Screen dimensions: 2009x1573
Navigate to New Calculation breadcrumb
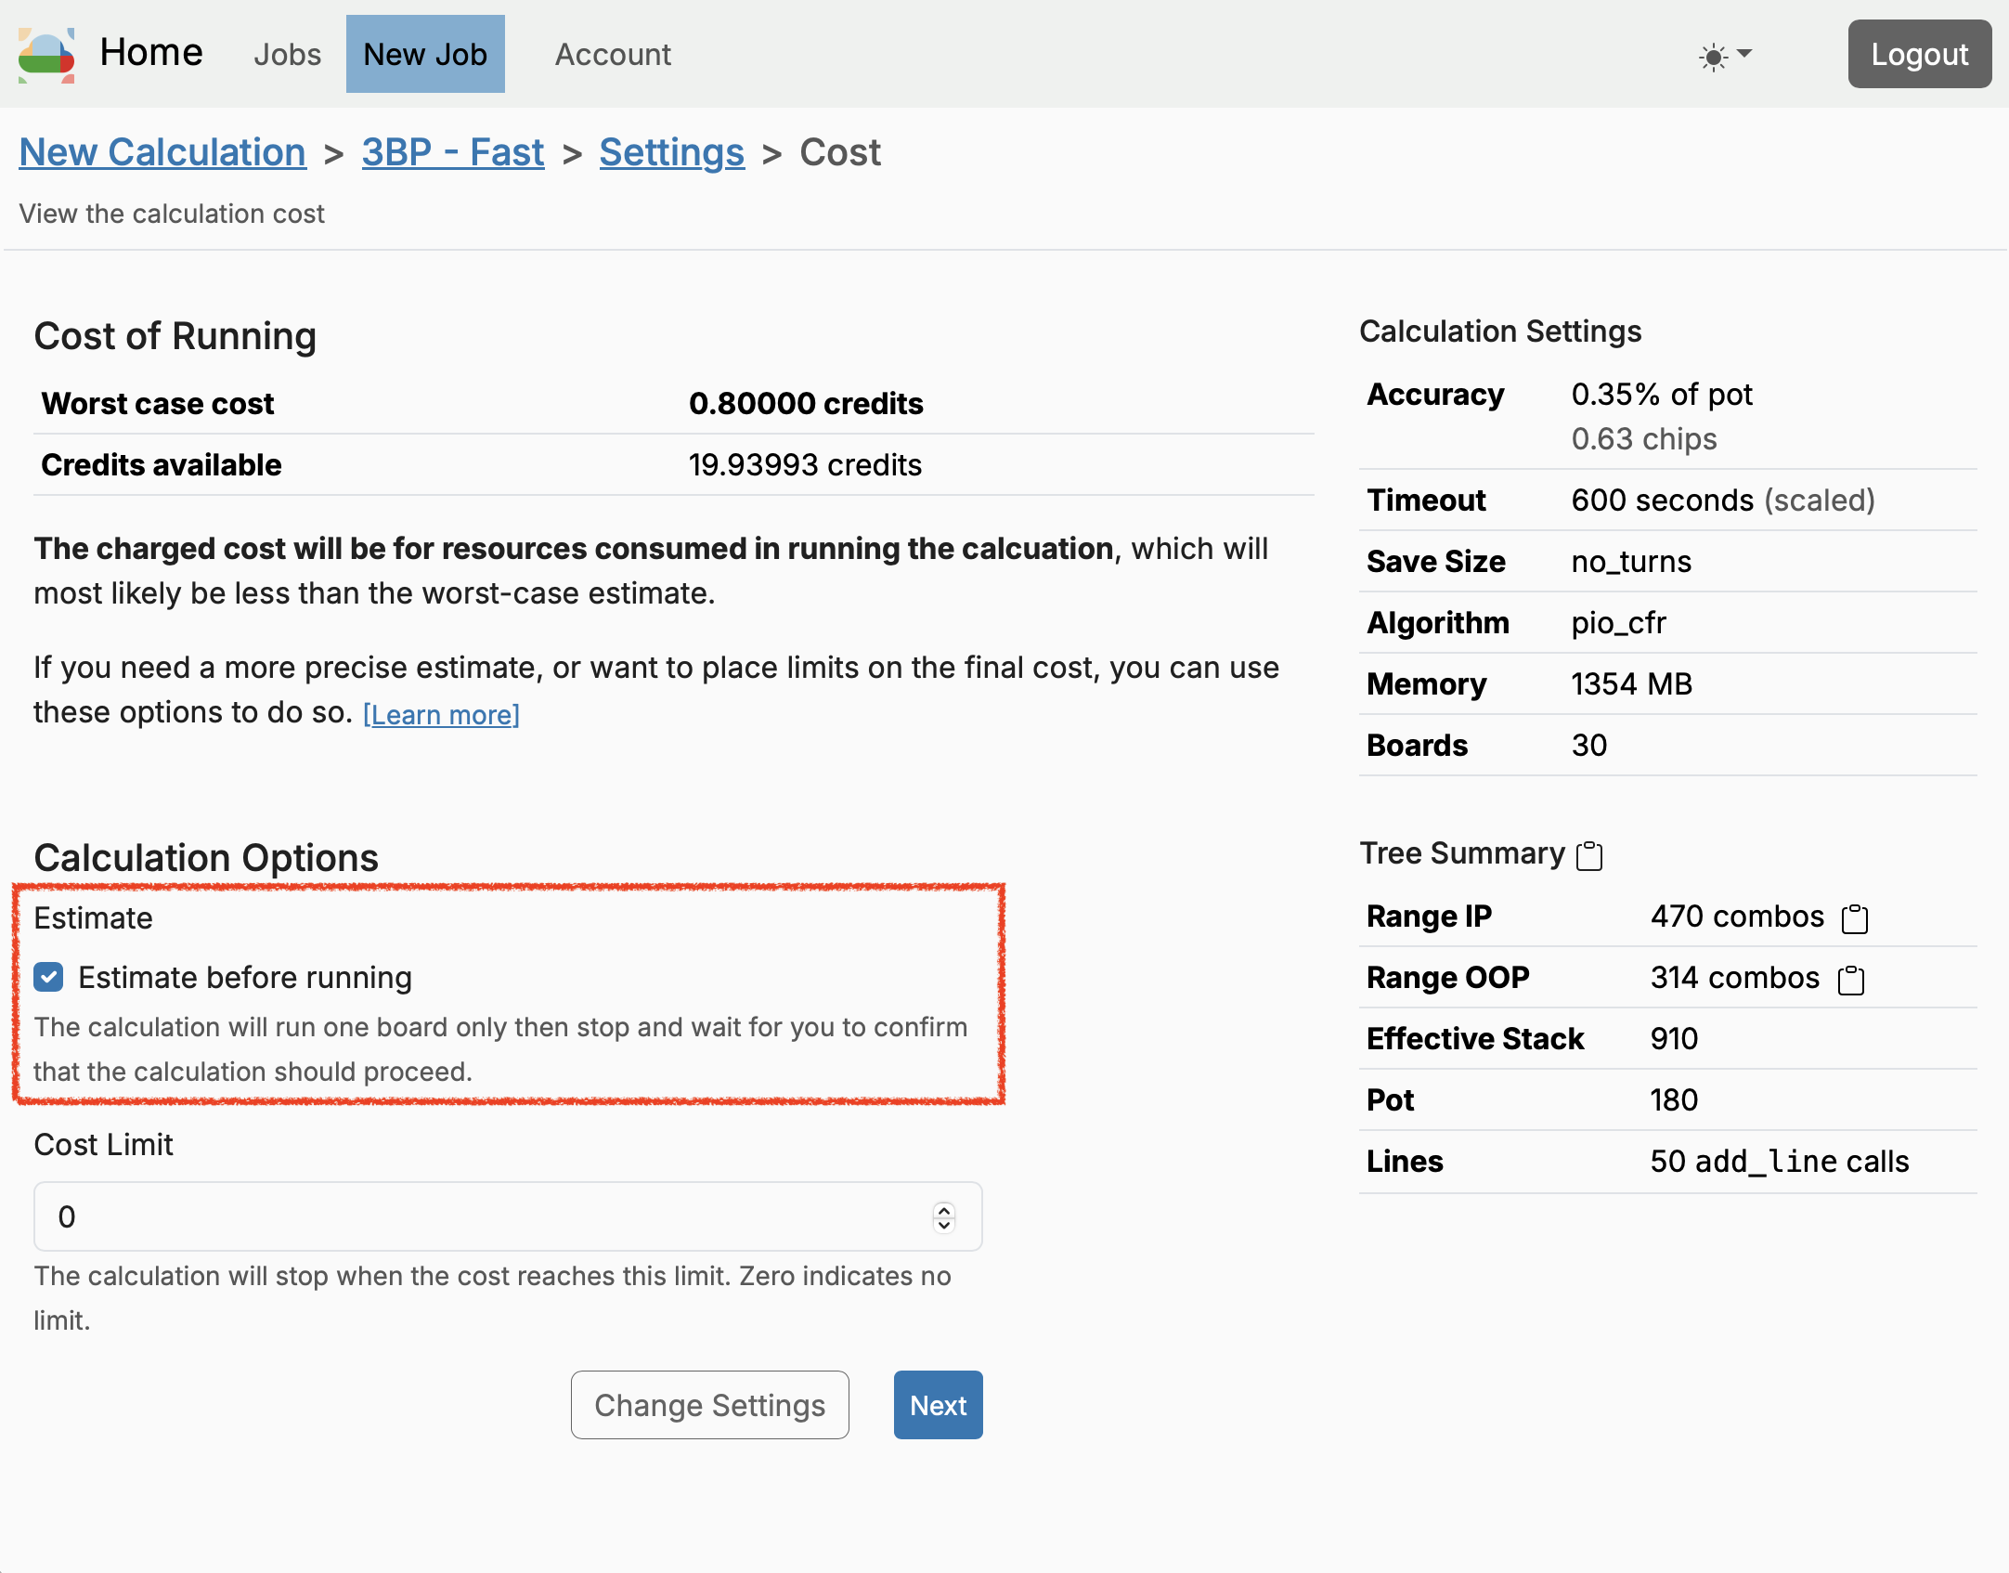162,152
